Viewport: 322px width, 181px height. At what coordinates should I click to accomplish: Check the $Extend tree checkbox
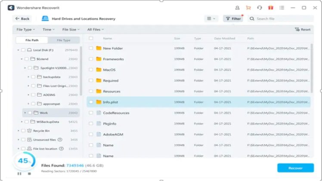pyautogui.click(x=27, y=59)
